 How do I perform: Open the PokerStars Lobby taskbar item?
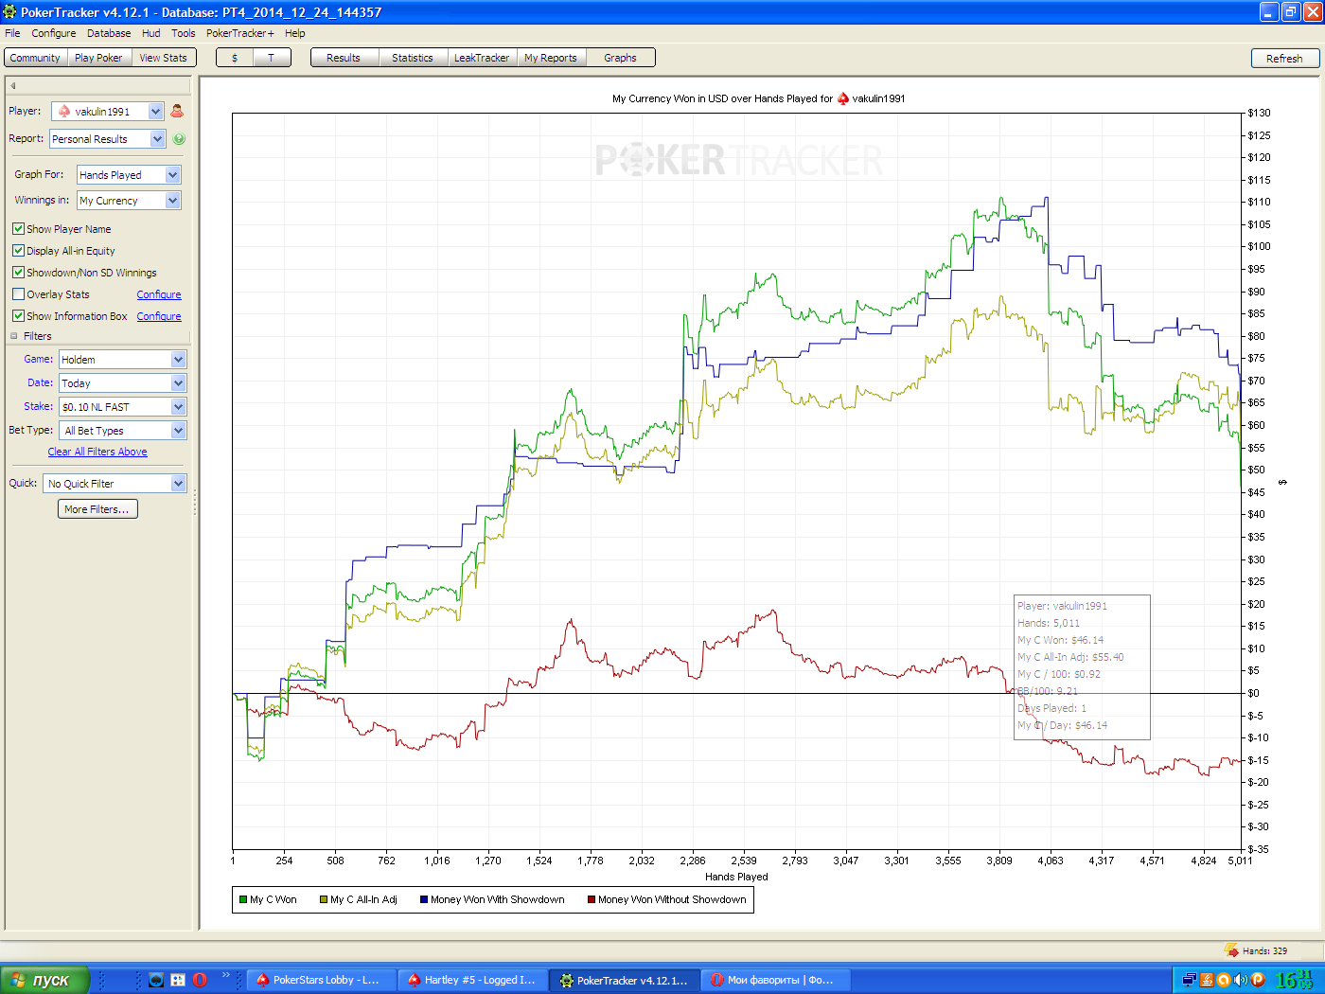[320, 980]
